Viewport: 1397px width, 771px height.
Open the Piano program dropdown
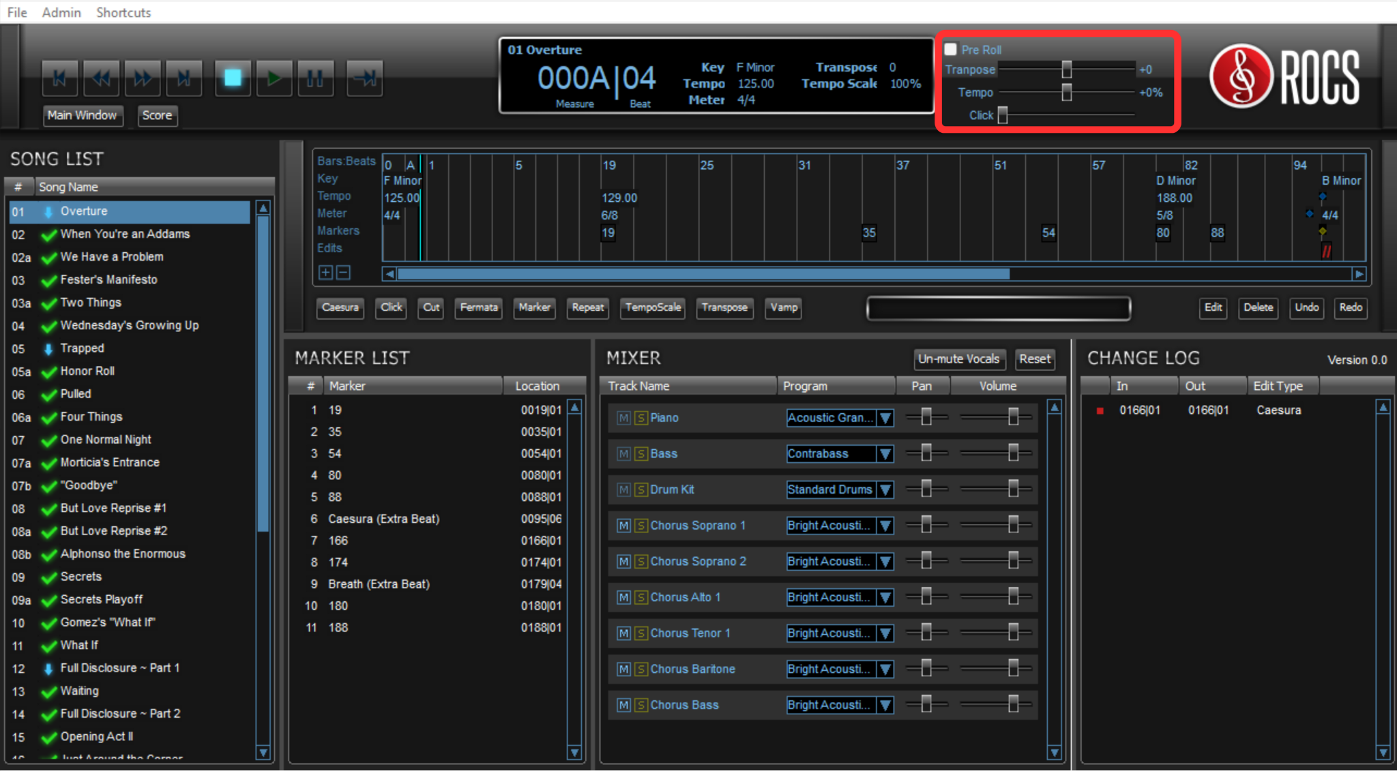click(x=885, y=418)
